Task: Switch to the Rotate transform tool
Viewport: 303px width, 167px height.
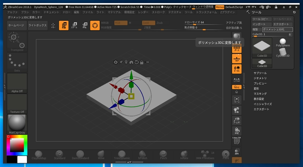Action: coord(84,25)
